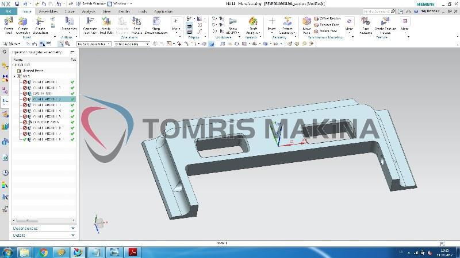
Task: Open File Explorer from the taskbar
Action: pos(25,252)
